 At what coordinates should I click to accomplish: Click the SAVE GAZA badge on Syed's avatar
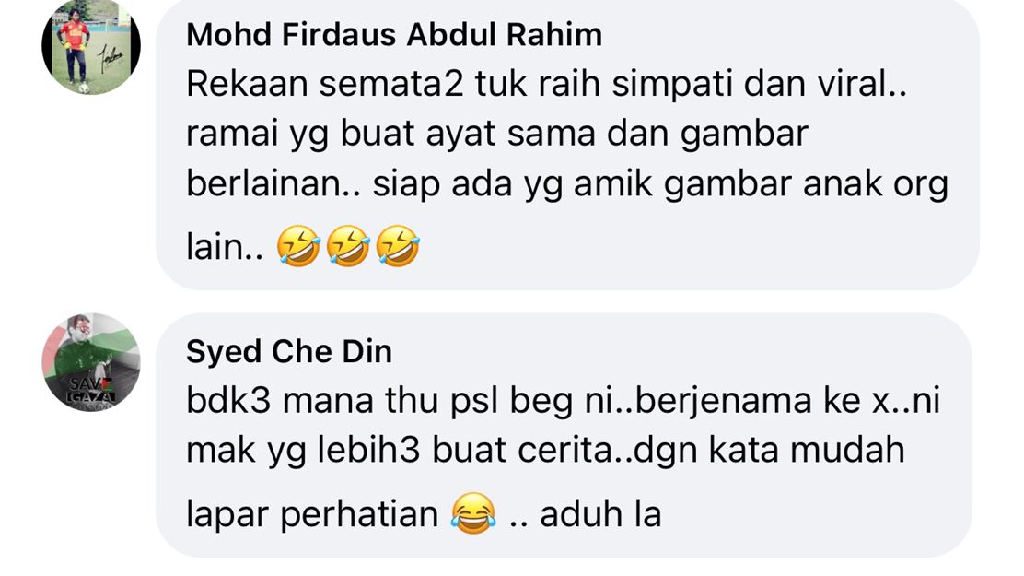(91, 391)
